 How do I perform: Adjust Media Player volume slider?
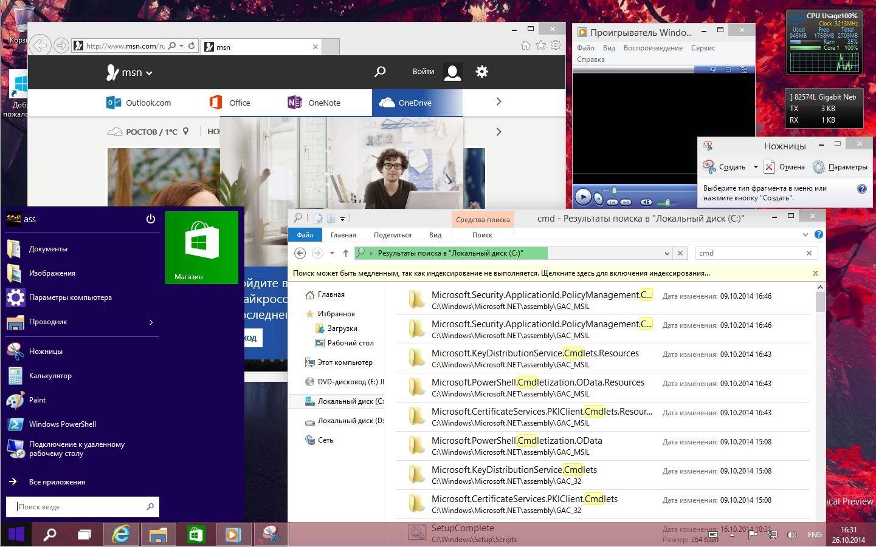[x=667, y=202]
